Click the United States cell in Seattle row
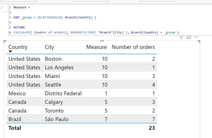Screen dimensions: 212x138 (x=24, y=85)
